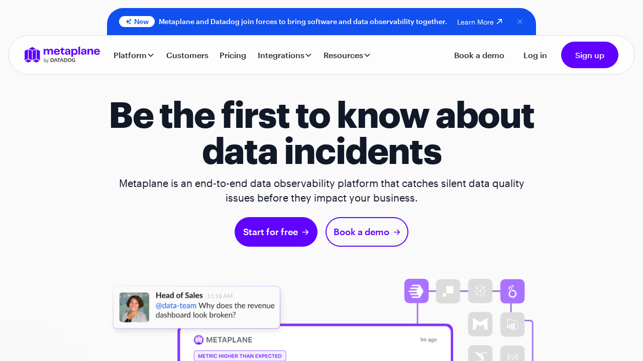Click the gray M-shaped integration icon
Viewport: 643px width, 361px height.
[x=480, y=324]
